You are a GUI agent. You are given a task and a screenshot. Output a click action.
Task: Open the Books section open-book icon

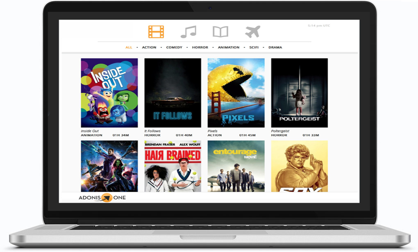(220, 32)
